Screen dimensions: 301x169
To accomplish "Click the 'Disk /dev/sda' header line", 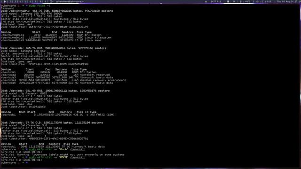I will point(54,48).
